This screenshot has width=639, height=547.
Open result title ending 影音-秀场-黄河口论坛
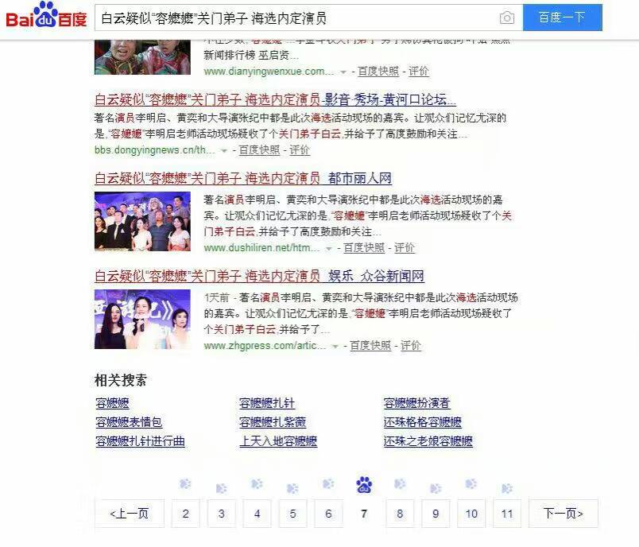(x=275, y=99)
